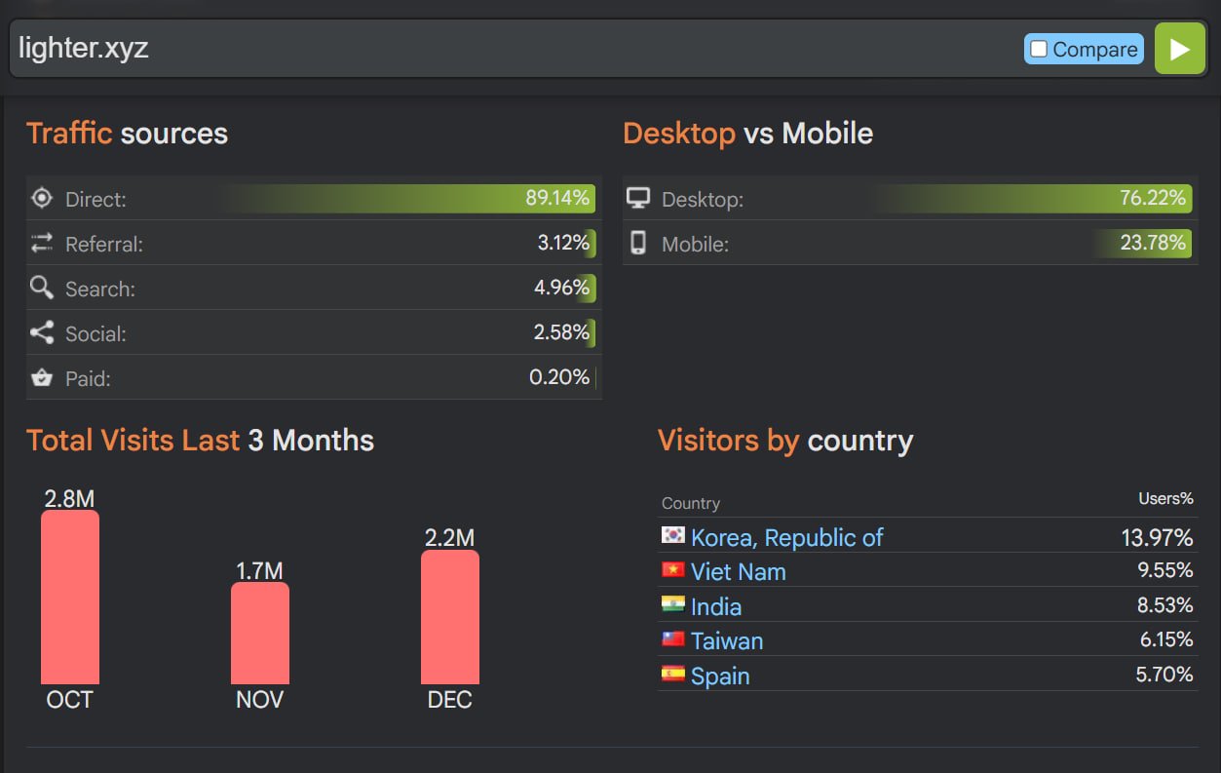Click the South Korea flag icon
This screenshot has height=773, width=1221.
point(672,535)
